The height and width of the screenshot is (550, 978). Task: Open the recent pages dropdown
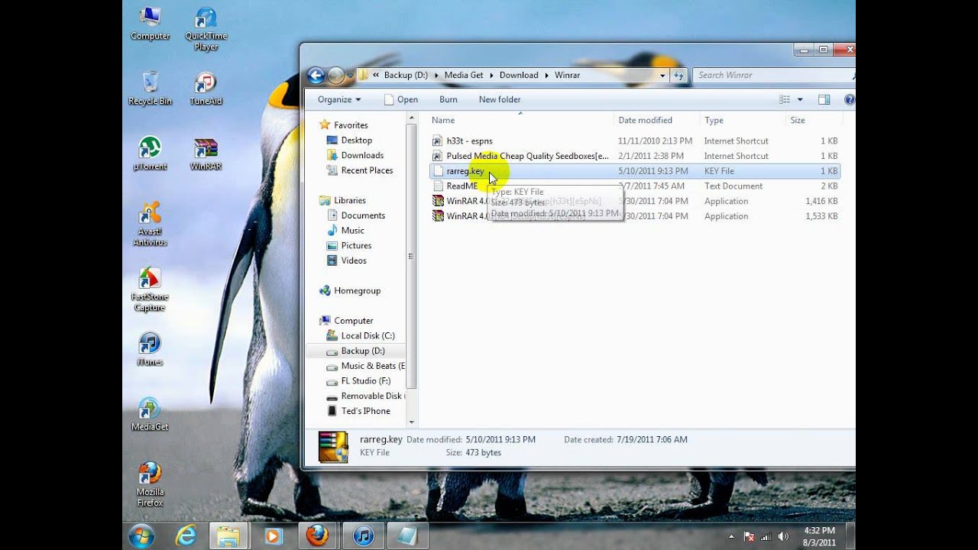(350, 76)
